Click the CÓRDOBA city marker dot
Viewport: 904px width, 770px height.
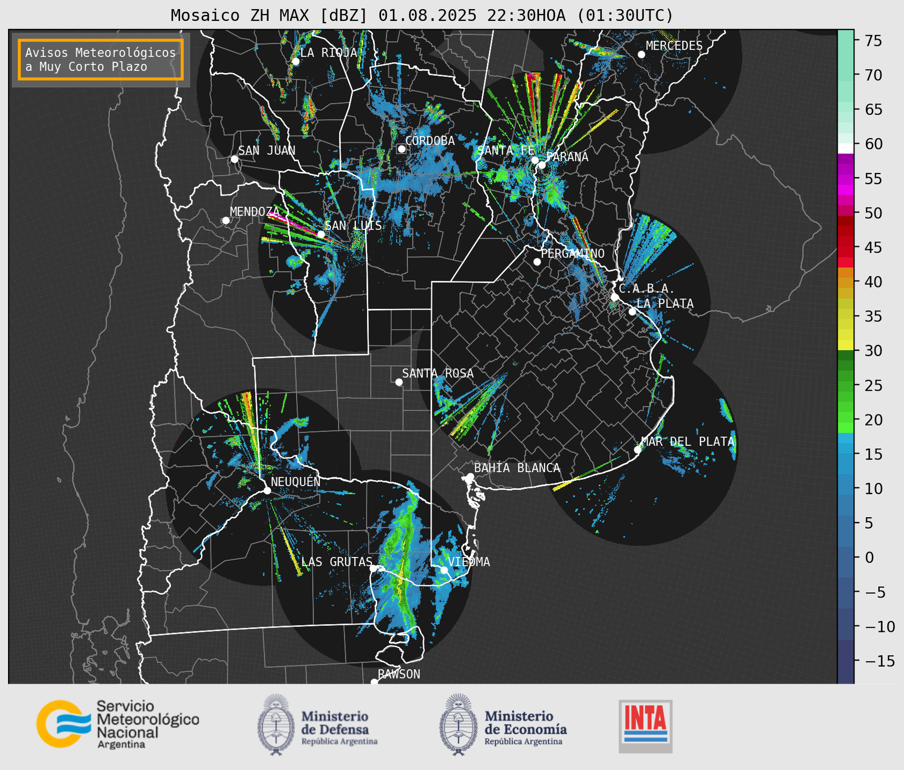click(401, 149)
